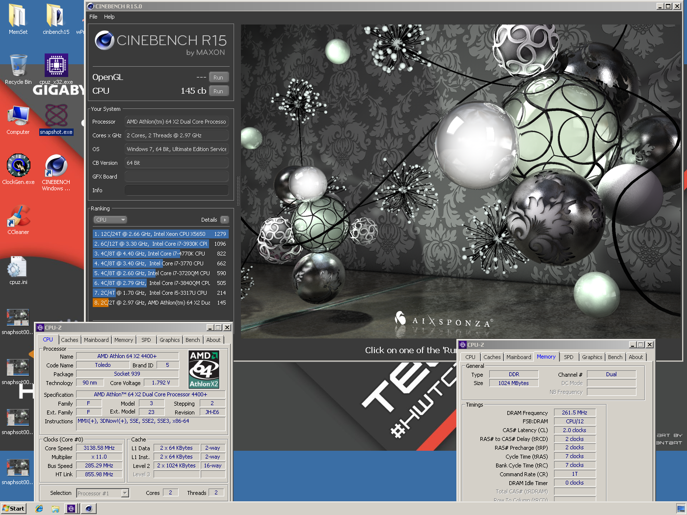Click the Cinebench title bar app icon
Image resolution: width=687 pixels, height=515 pixels.
click(91, 6)
